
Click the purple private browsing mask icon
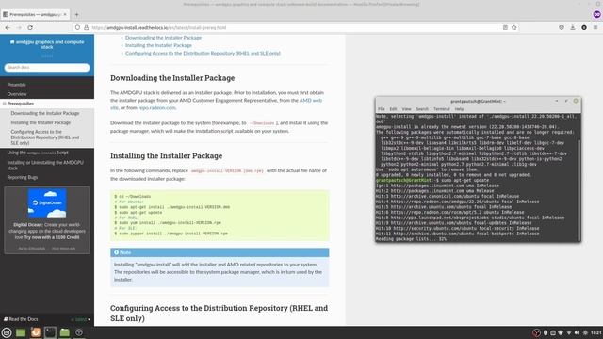point(596,15)
